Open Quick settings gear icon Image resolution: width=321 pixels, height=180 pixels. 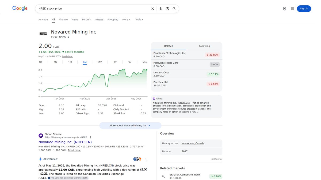(284, 9)
